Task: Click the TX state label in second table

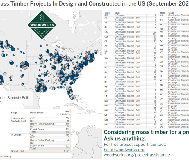Action: point(161,95)
